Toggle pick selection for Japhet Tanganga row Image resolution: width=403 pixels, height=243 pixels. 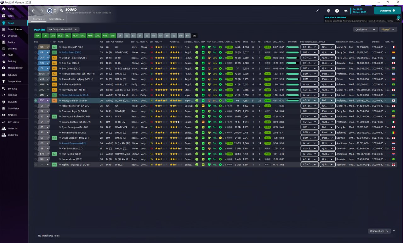pyautogui.click(x=36, y=165)
